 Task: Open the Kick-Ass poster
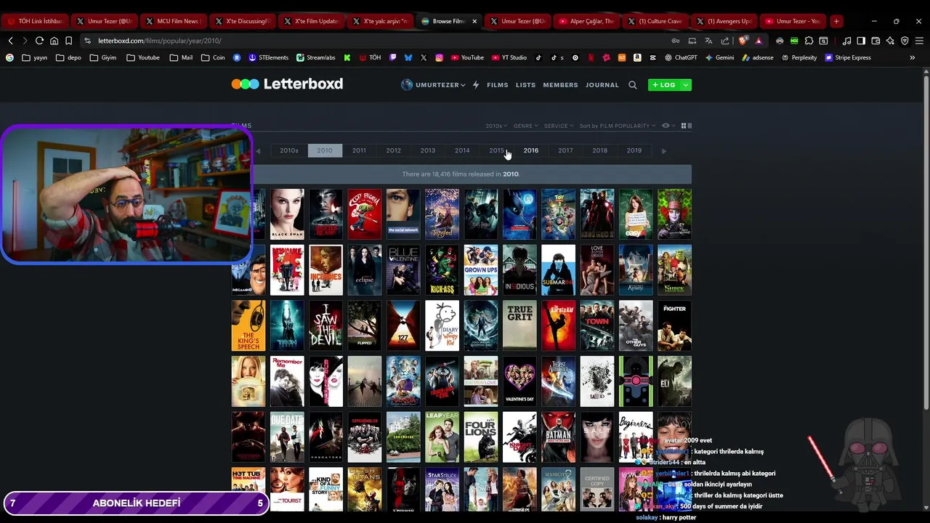(x=442, y=270)
